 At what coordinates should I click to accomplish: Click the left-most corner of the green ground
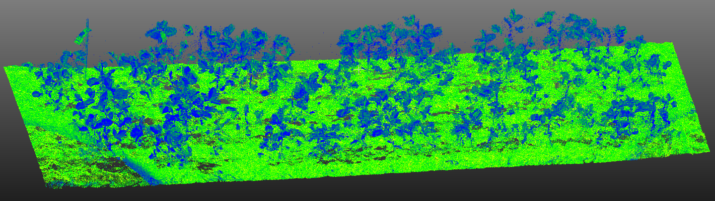pyautogui.click(x=5, y=67)
